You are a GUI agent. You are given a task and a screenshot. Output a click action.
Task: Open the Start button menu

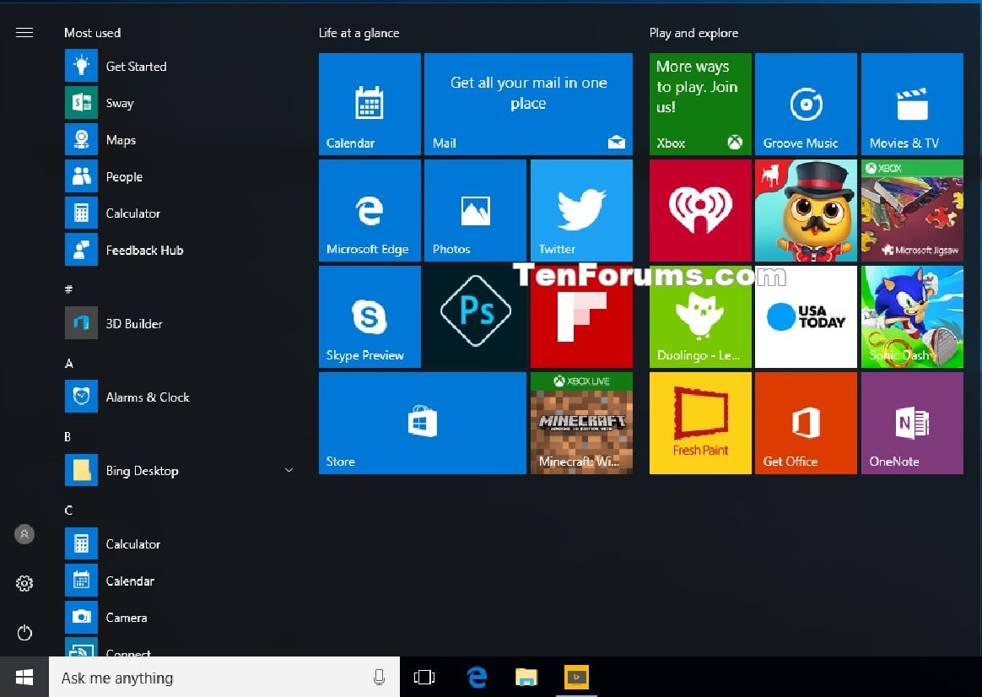[24, 677]
